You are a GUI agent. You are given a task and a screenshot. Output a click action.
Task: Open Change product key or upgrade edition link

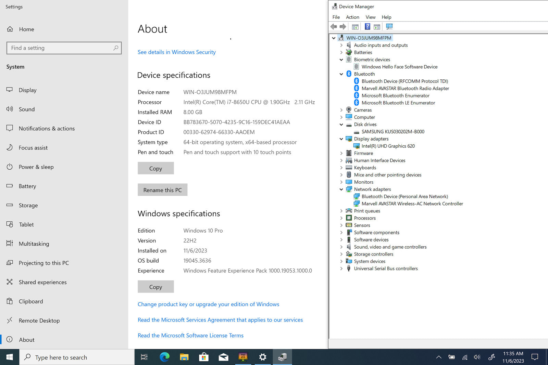point(208,304)
